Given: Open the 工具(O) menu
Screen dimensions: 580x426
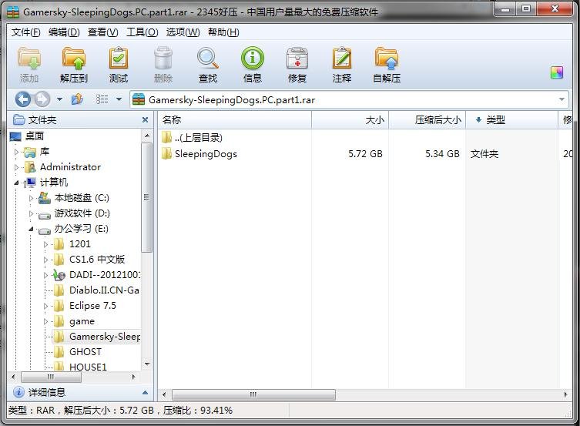Looking at the screenshot, I should pyautogui.click(x=142, y=32).
